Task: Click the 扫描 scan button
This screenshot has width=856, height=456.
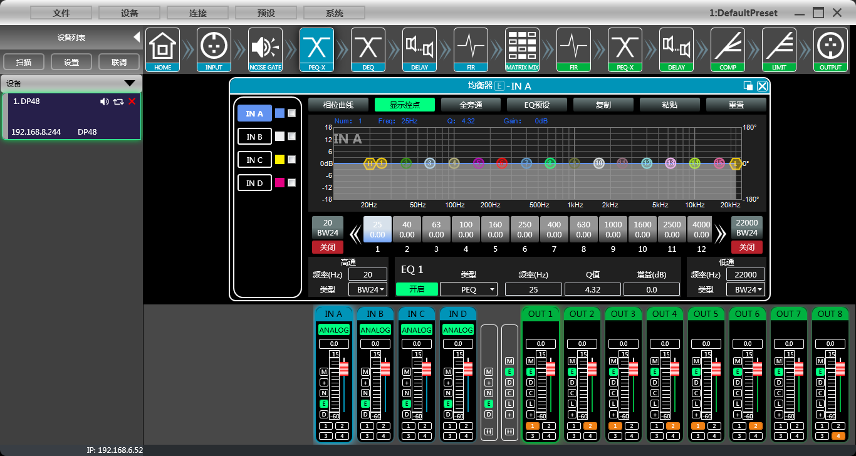Action: 24,62
